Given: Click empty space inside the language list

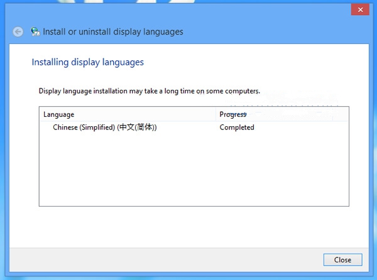Looking at the screenshot, I should point(126,170).
